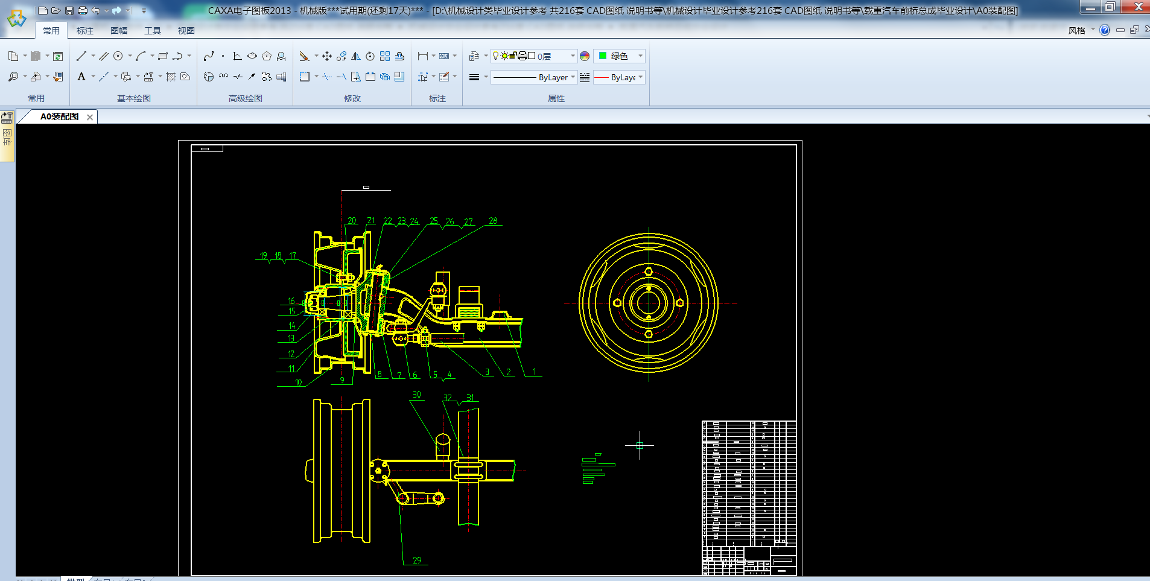Open the ByLayer linetype dropdown
This screenshot has height=581, width=1150.
573,77
